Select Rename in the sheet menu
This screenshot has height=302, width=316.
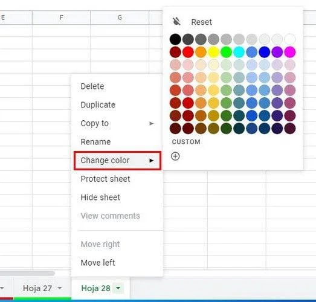point(95,142)
